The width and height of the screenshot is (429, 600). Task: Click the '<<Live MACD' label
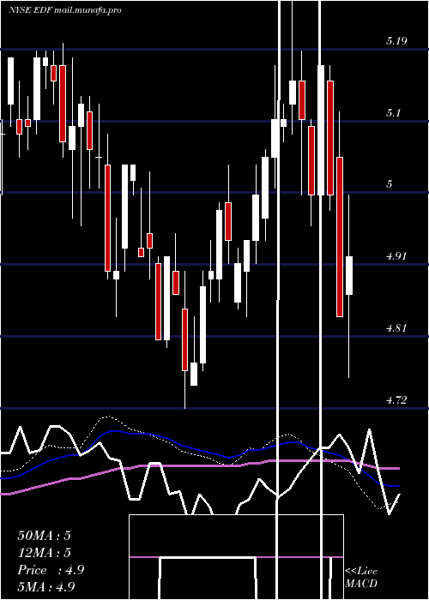coord(361,577)
